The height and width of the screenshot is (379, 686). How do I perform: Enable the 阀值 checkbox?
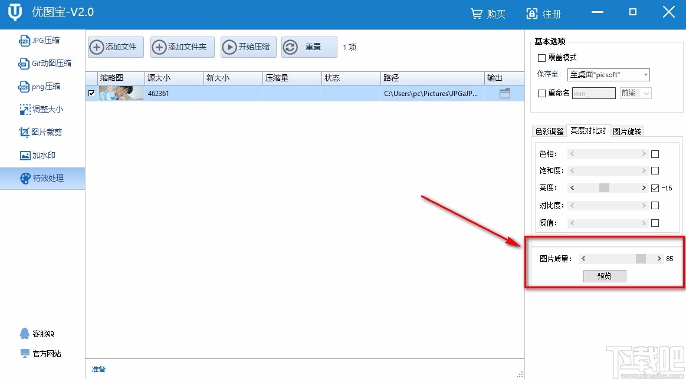pos(655,223)
